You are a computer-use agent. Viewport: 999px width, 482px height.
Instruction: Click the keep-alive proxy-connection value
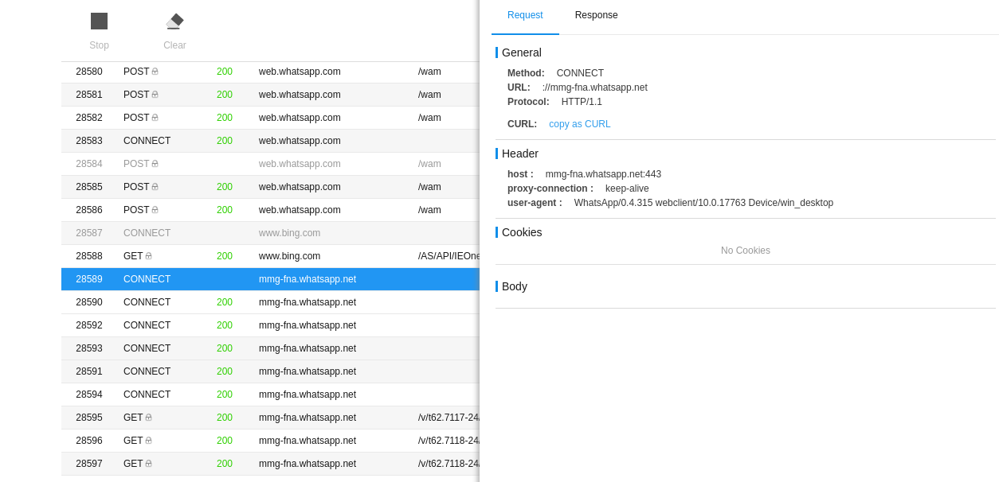click(627, 189)
